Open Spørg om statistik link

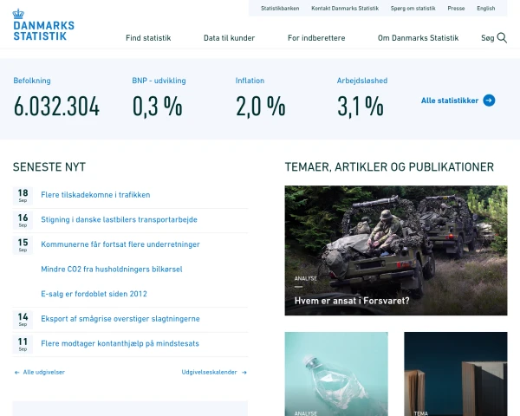point(413,9)
